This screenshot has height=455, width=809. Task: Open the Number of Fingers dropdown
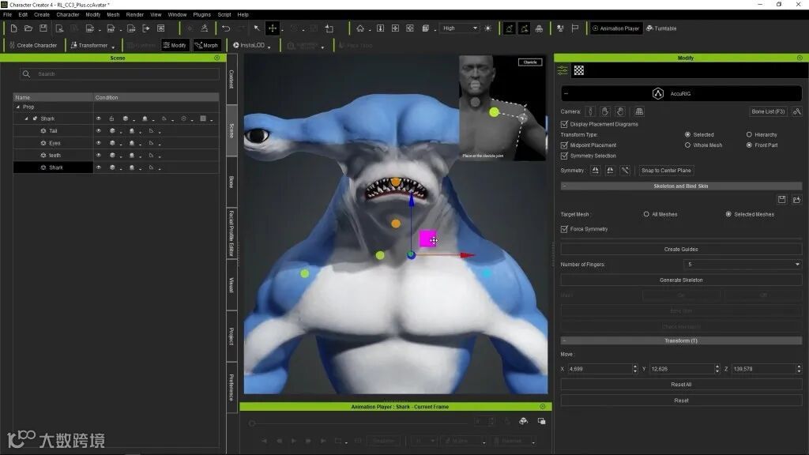pyautogui.click(x=743, y=265)
